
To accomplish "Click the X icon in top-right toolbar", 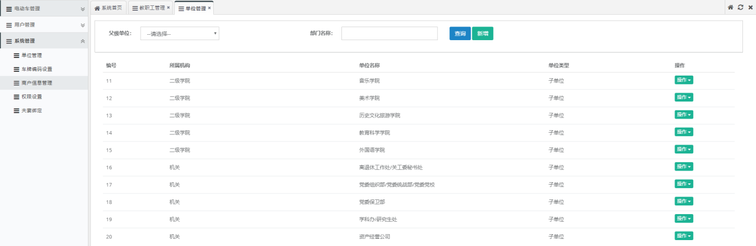I will click(x=750, y=7).
